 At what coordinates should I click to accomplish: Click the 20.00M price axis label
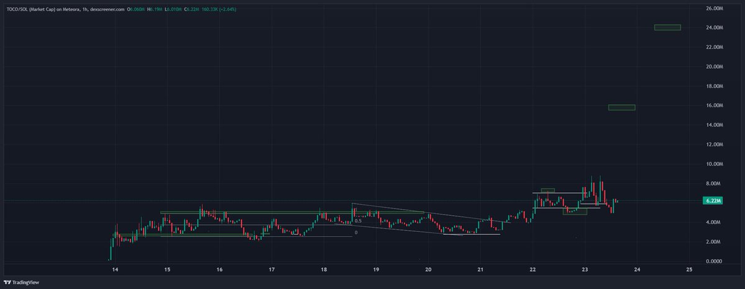[715, 67]
